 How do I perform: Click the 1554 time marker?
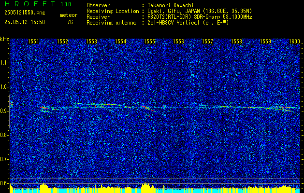(x=121, y=41)
